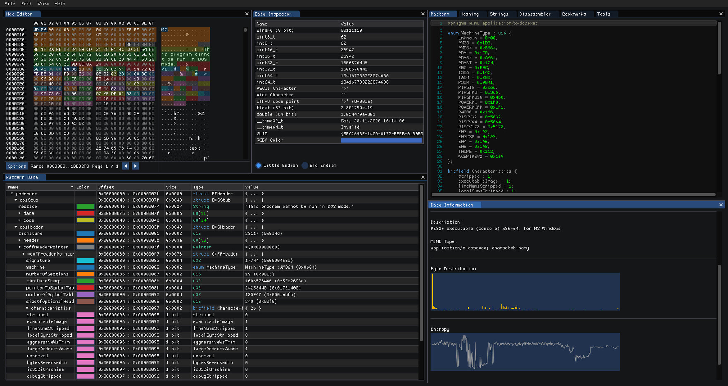Collapse the characteristics bitfield node

click(x=27, y=308)
